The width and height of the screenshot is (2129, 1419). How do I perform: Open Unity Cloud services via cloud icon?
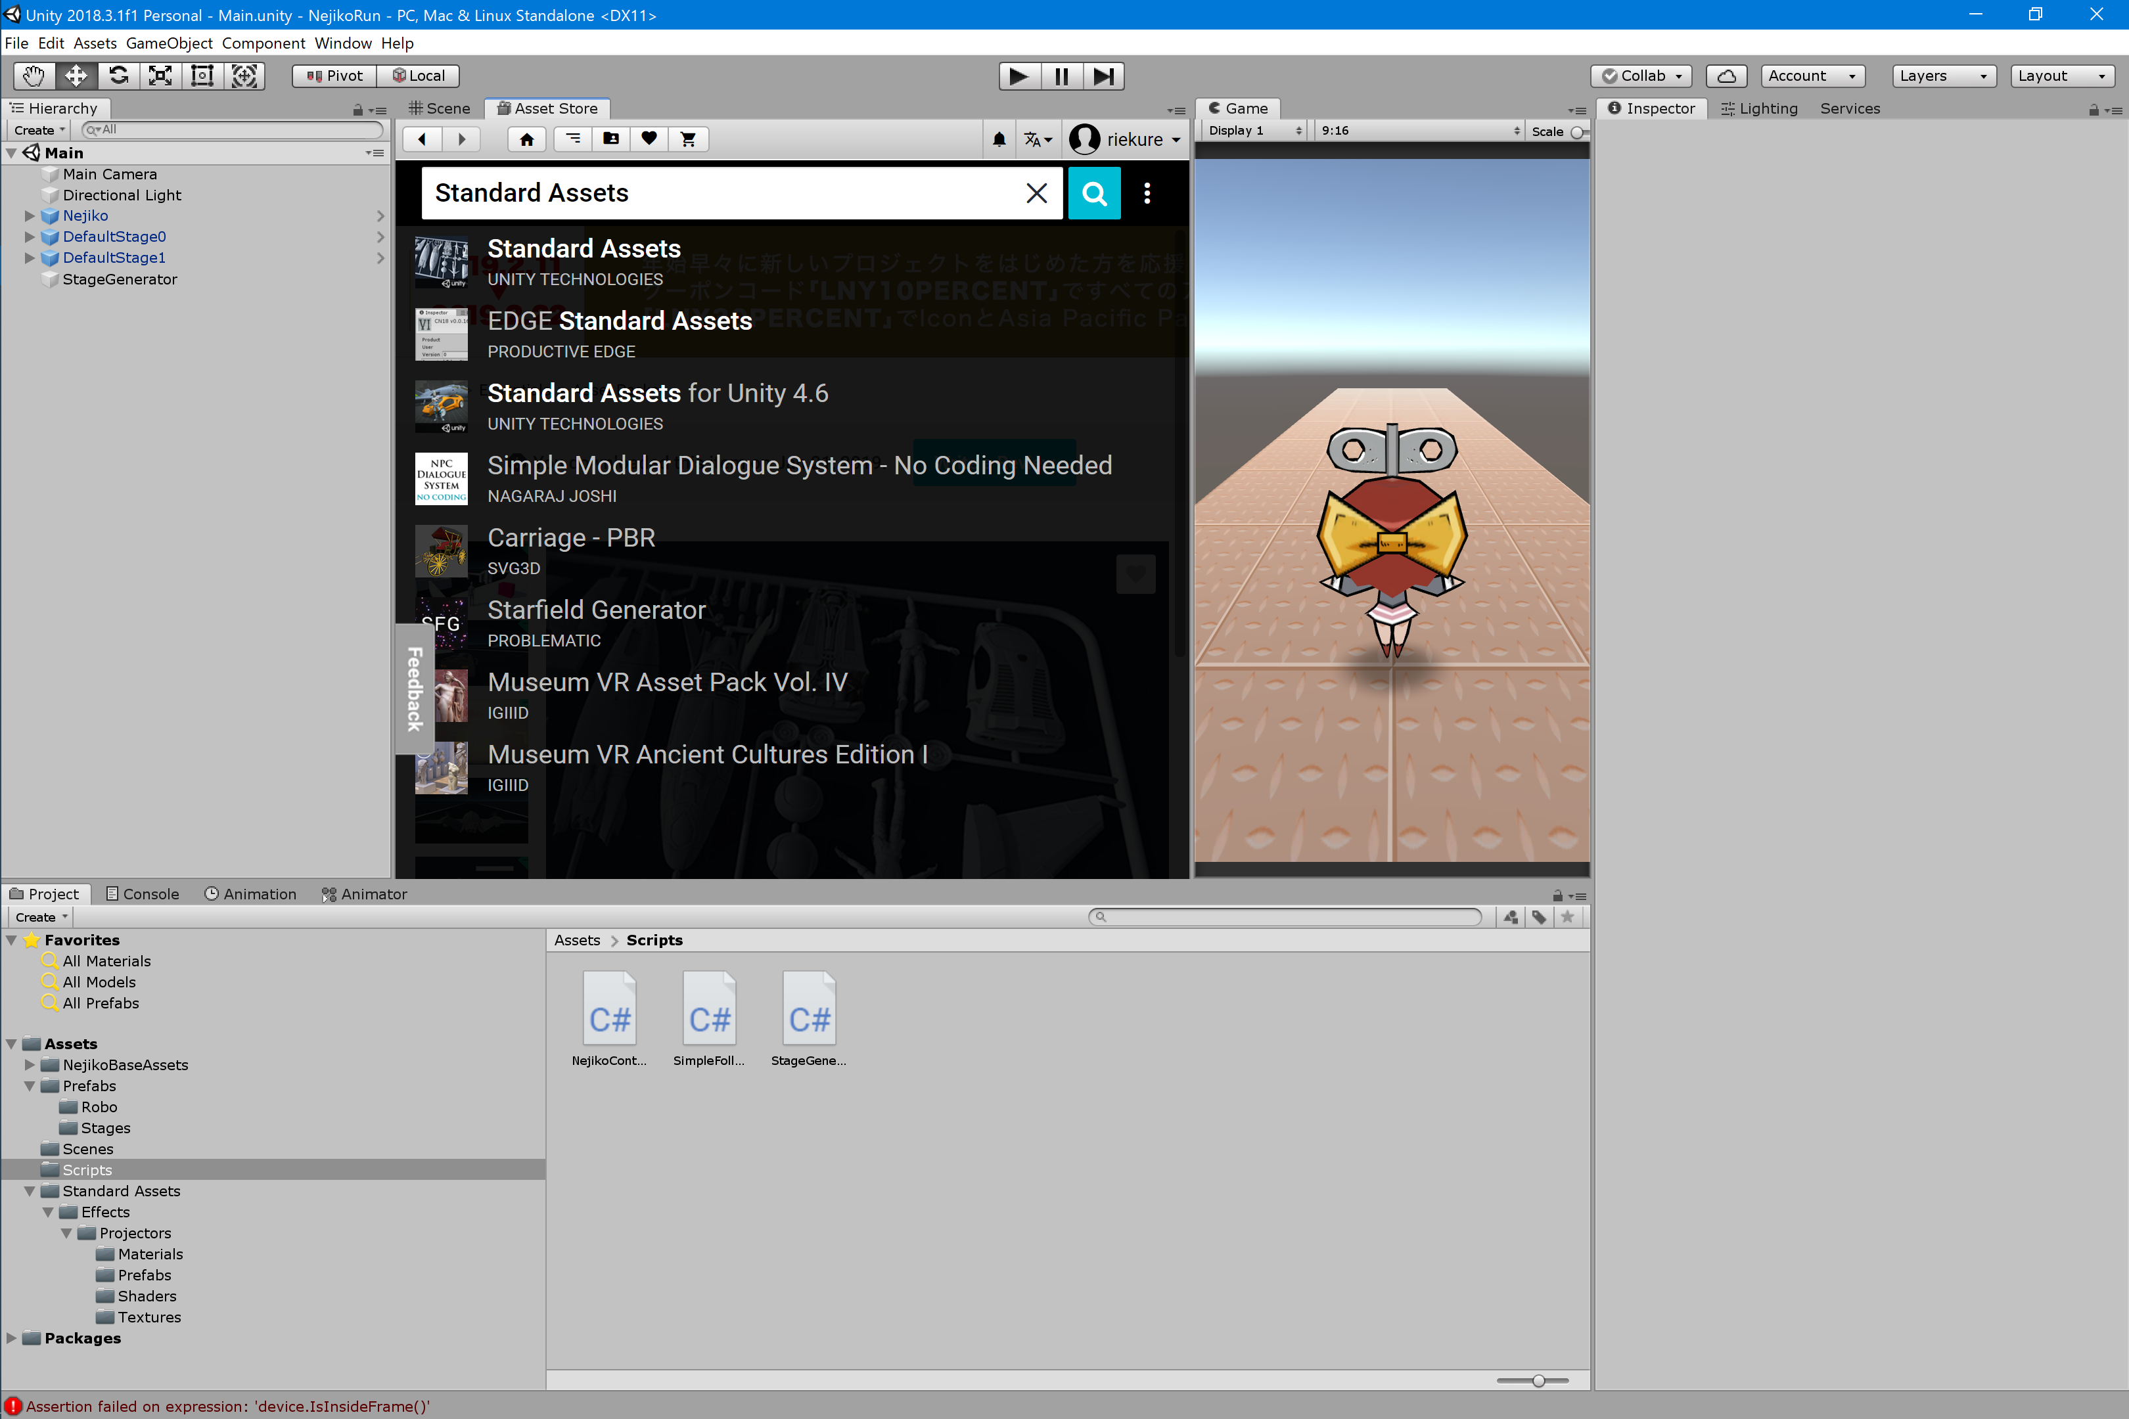click(1726, 76)
